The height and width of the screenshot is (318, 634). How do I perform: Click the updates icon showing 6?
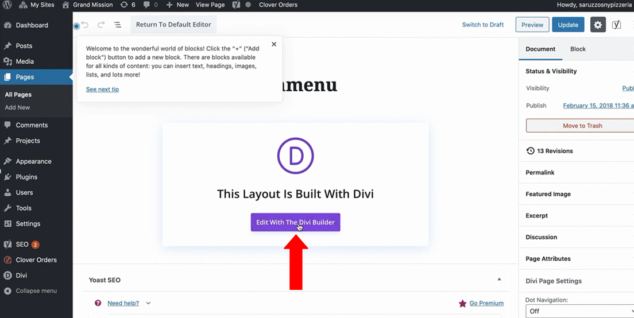tap(127, 5)
